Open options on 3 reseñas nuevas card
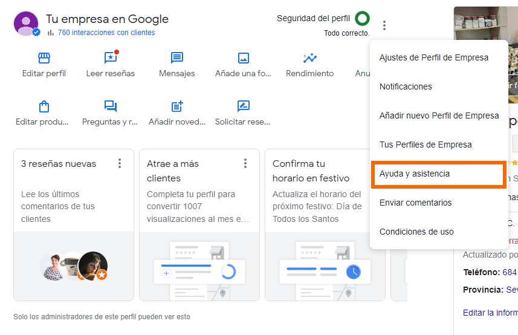This screenshot has width=518, height=335. (120, 163)
